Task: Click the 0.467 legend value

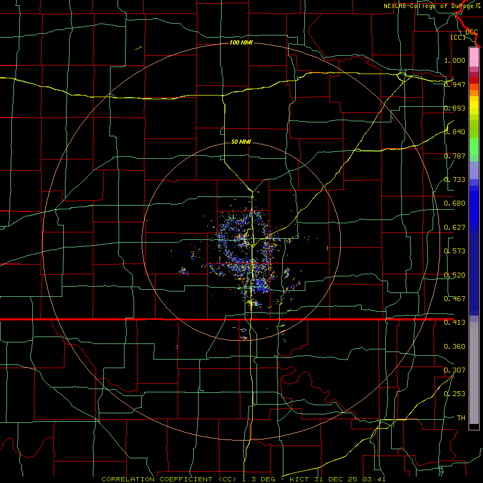Action: coord(455,299)
